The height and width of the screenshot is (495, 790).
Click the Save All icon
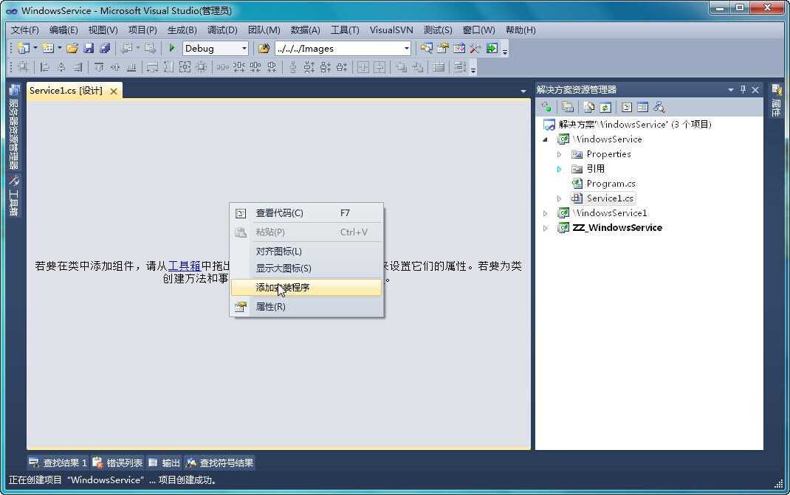[x=105, y=49]
